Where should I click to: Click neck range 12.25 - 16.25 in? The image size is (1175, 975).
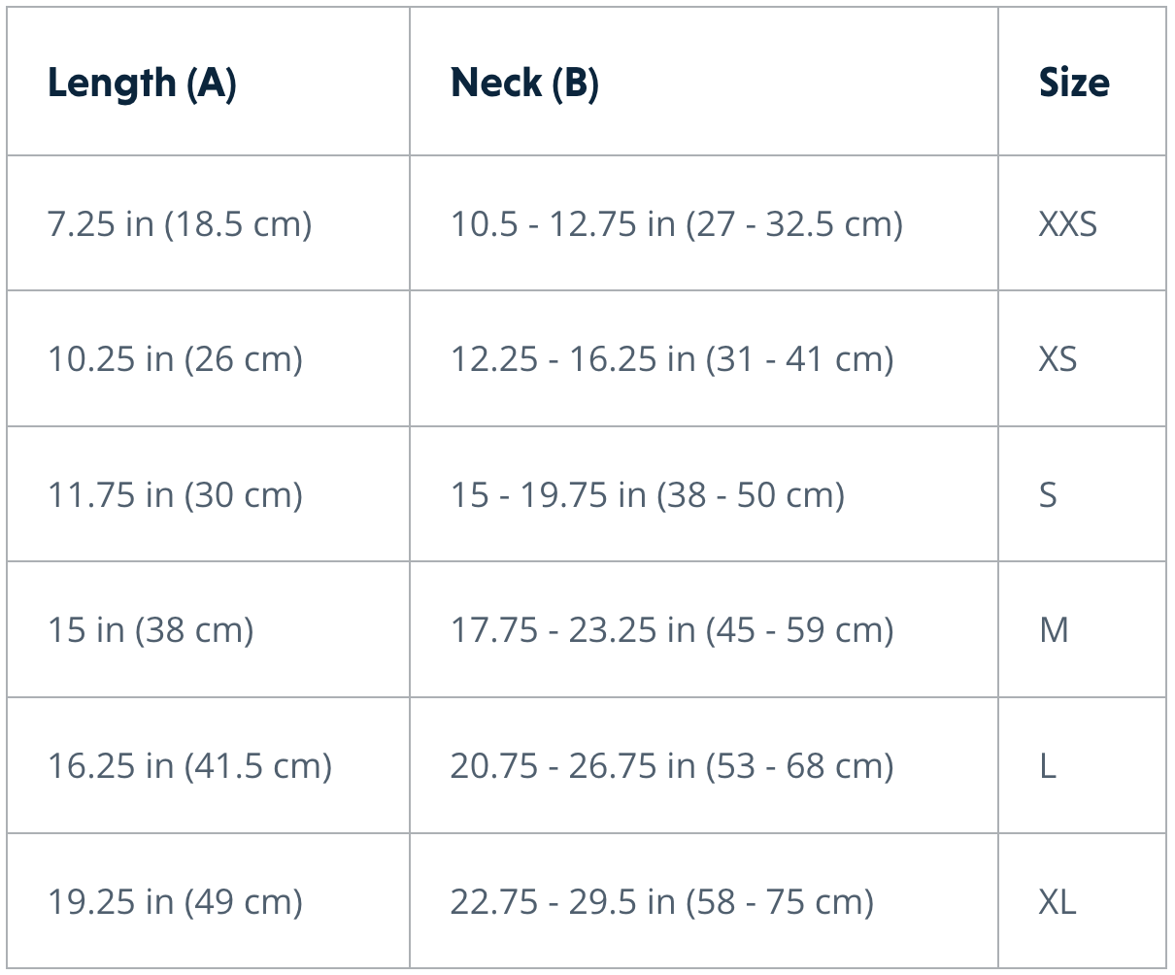pos(671,359)
